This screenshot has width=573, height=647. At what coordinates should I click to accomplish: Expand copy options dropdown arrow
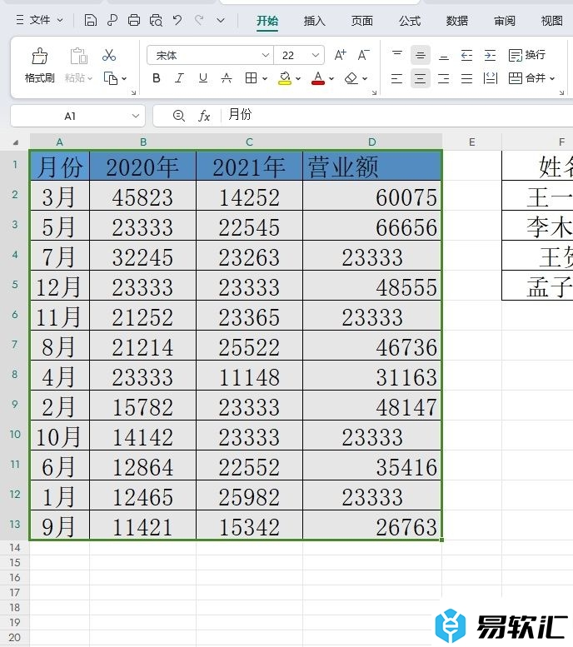[124, 78]
